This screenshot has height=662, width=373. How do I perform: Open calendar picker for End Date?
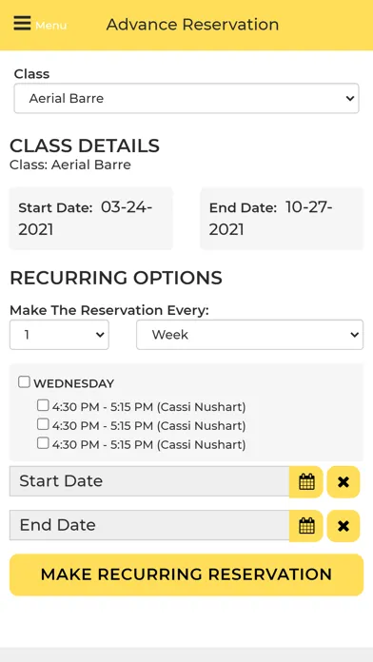[x=306, y=526]
